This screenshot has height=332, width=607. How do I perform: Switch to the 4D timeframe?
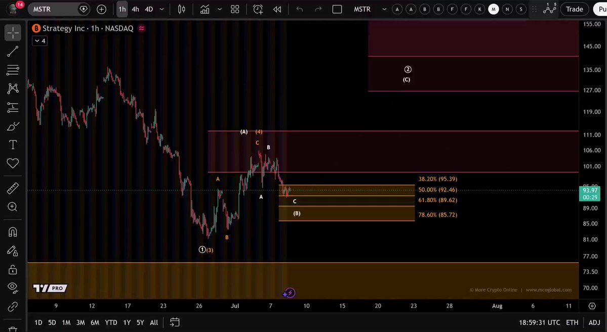pyautogui.click(x=149, y=9)
